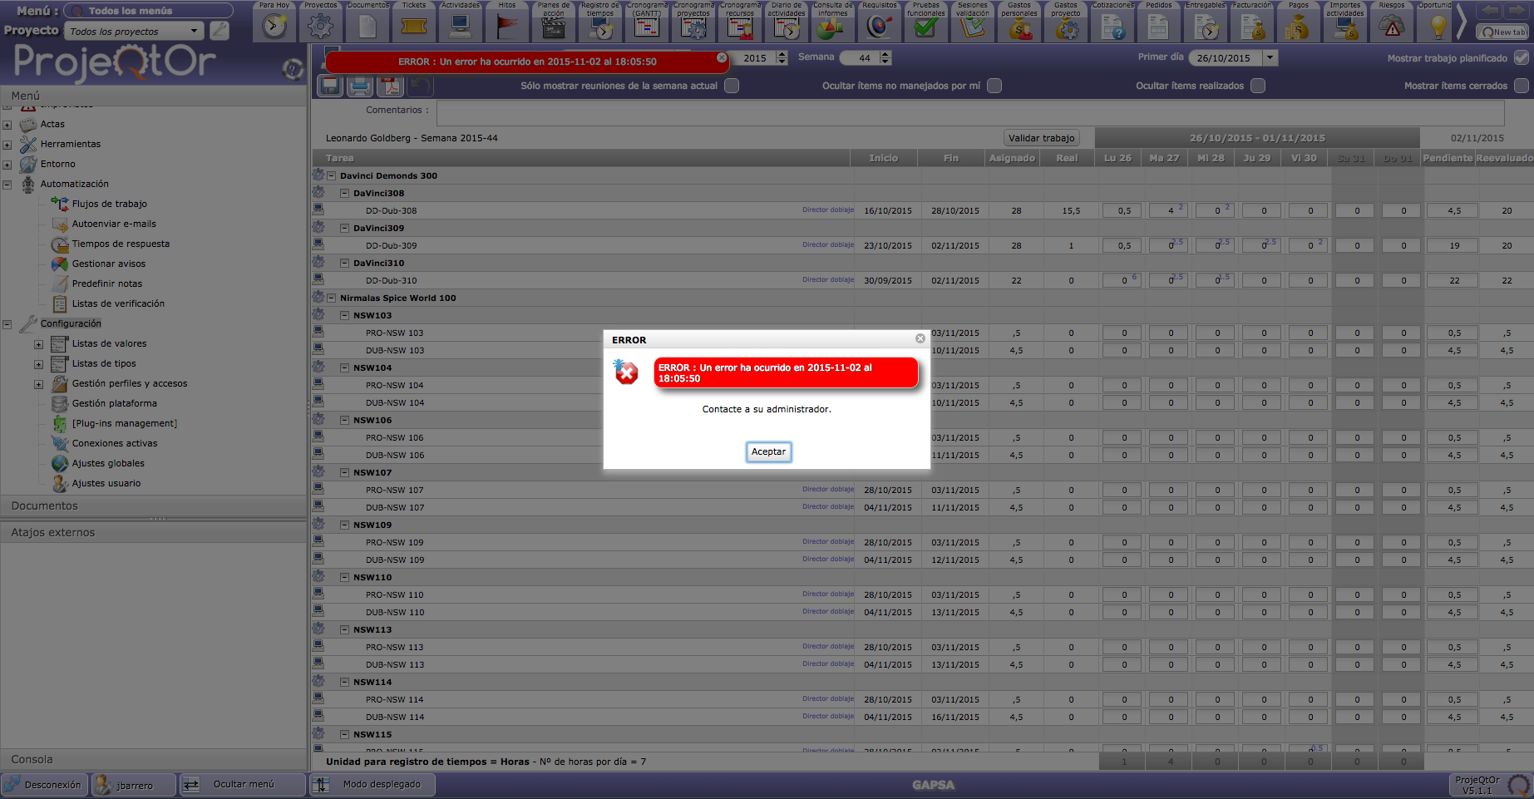Collapse the 'Davinci Demands 300' project group
This screenshot has width=1534, height=799.
click(x=332, y=176)
